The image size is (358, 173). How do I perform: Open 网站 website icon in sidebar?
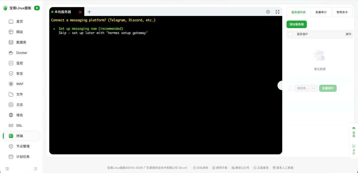11,32
